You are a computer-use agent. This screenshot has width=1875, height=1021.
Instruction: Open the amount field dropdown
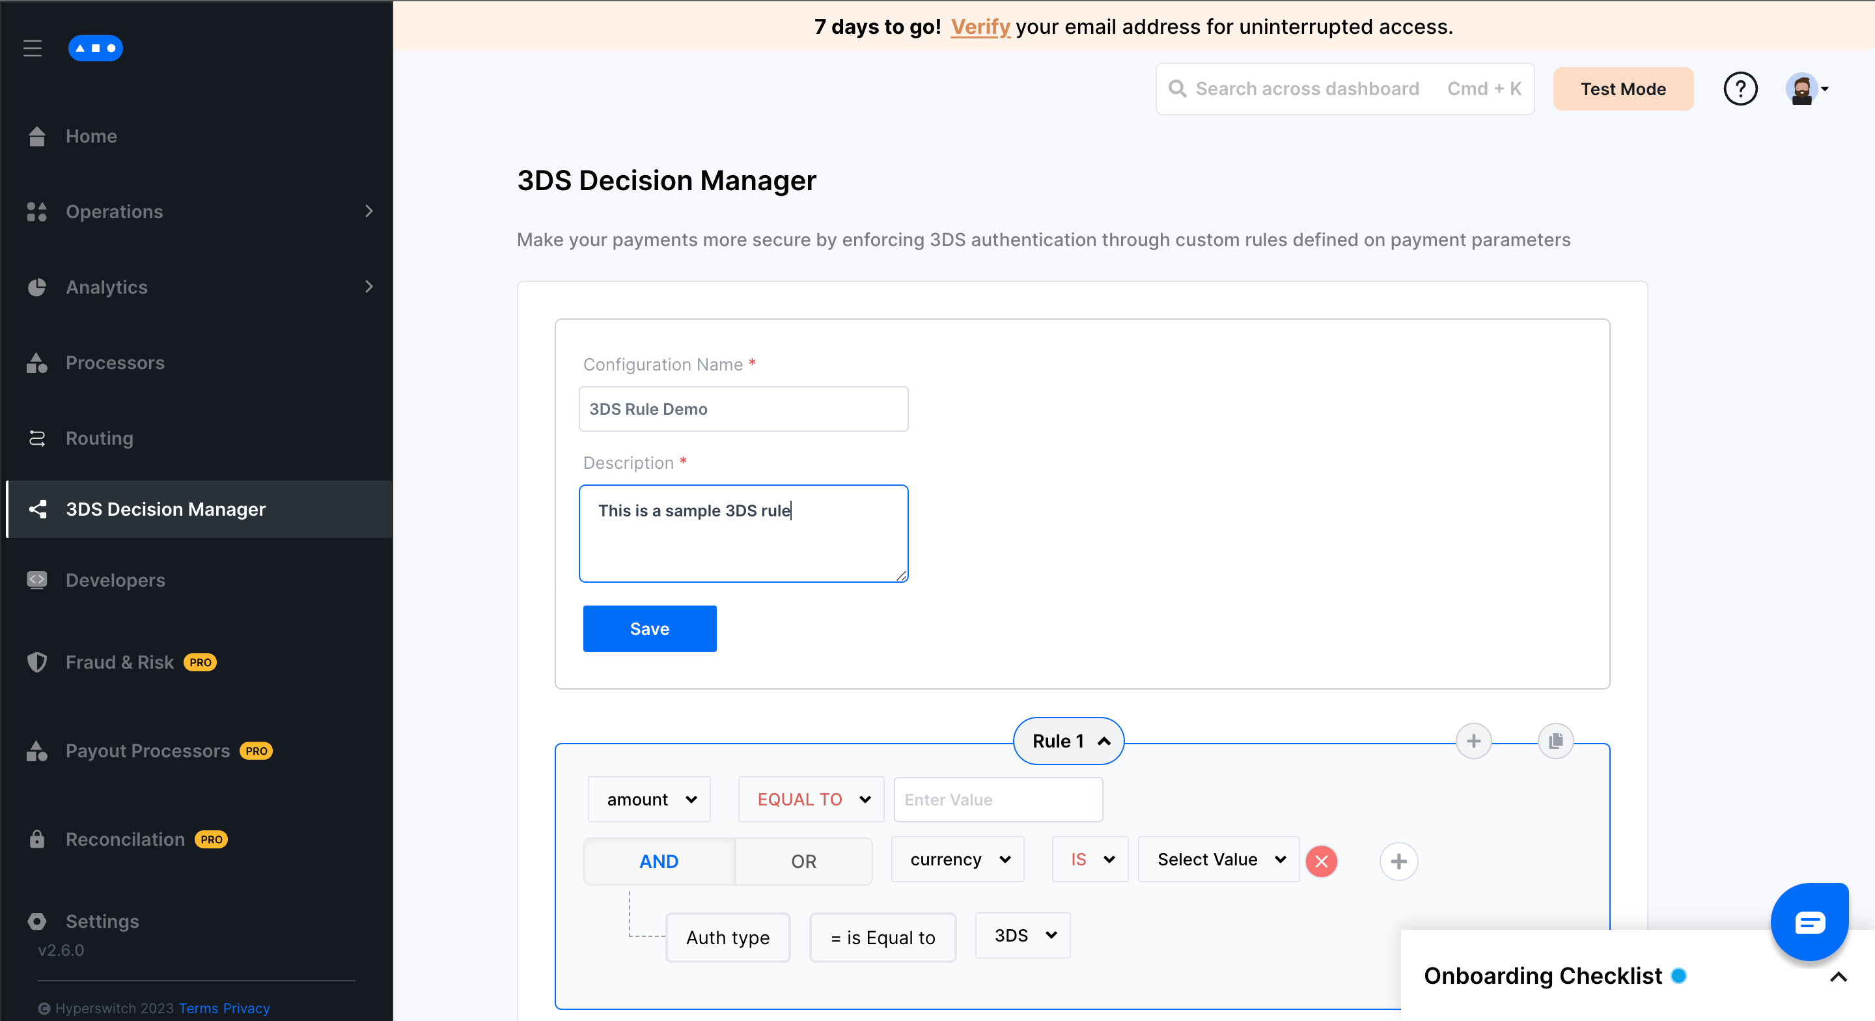(x=650, y=799)
